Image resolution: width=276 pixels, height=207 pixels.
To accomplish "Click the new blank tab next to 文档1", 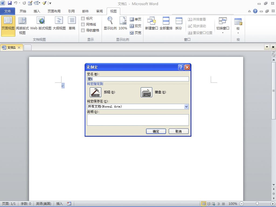I will (x=27, y=47).
